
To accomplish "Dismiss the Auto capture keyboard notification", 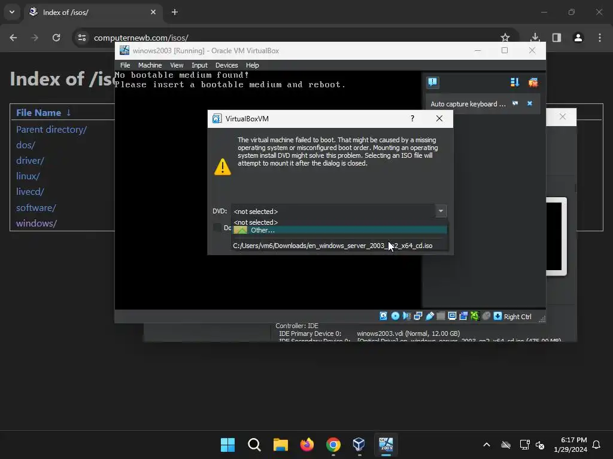I will coord(530,103).
